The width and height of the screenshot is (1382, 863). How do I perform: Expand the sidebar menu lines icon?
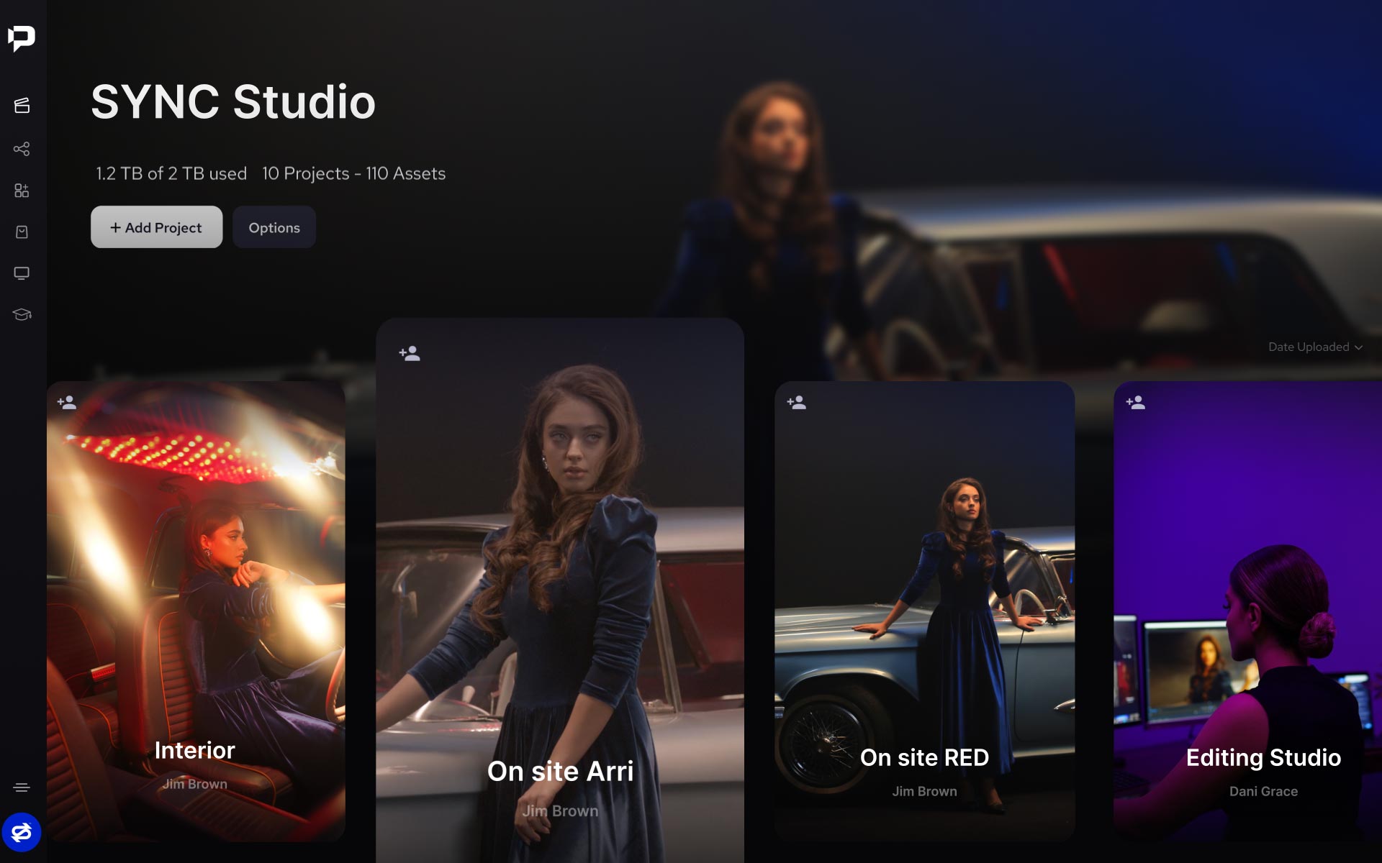(x=22, y=787)
